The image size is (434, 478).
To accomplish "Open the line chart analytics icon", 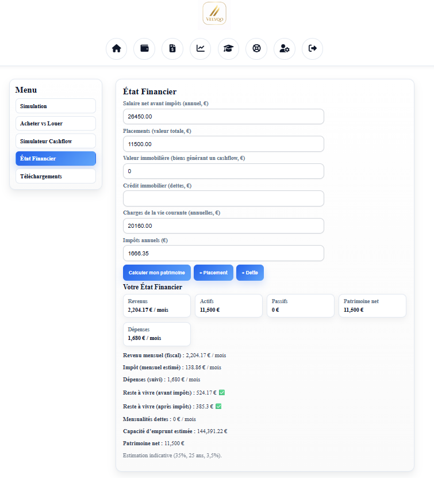I will point(201,48).
